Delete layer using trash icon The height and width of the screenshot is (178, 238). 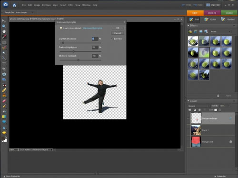click(199, 110)
